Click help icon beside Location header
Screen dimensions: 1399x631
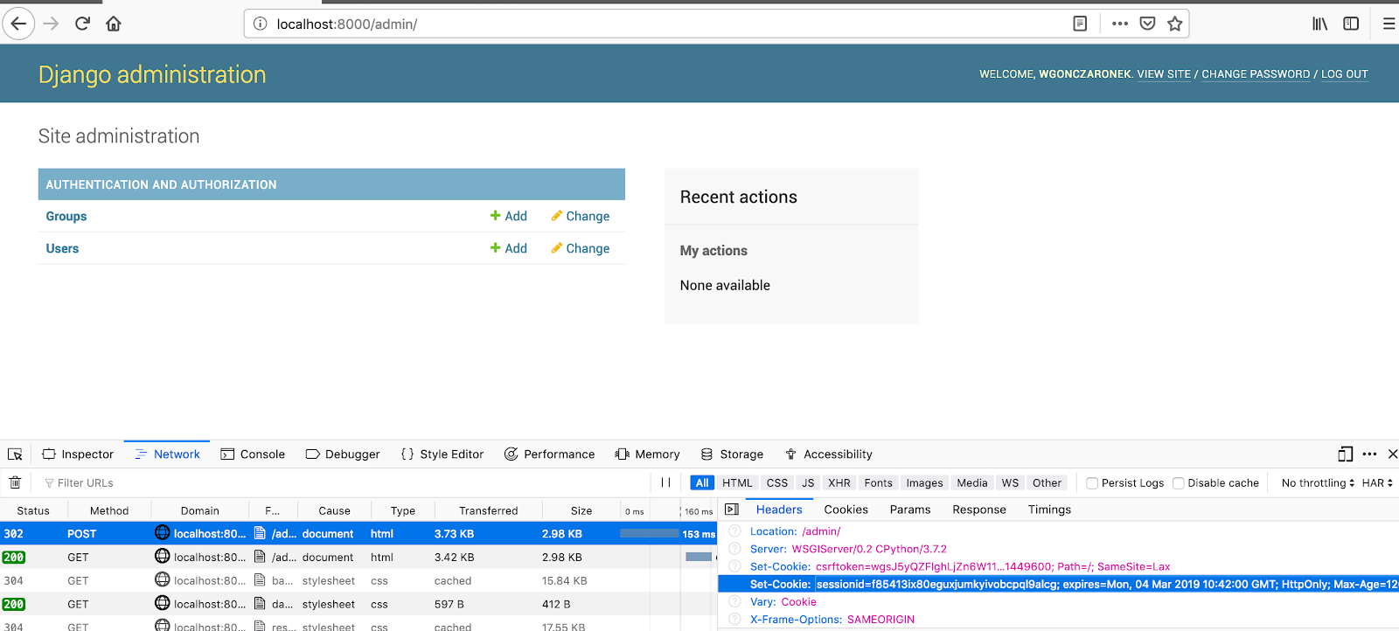pyautogui.click(x=734, y=531)
